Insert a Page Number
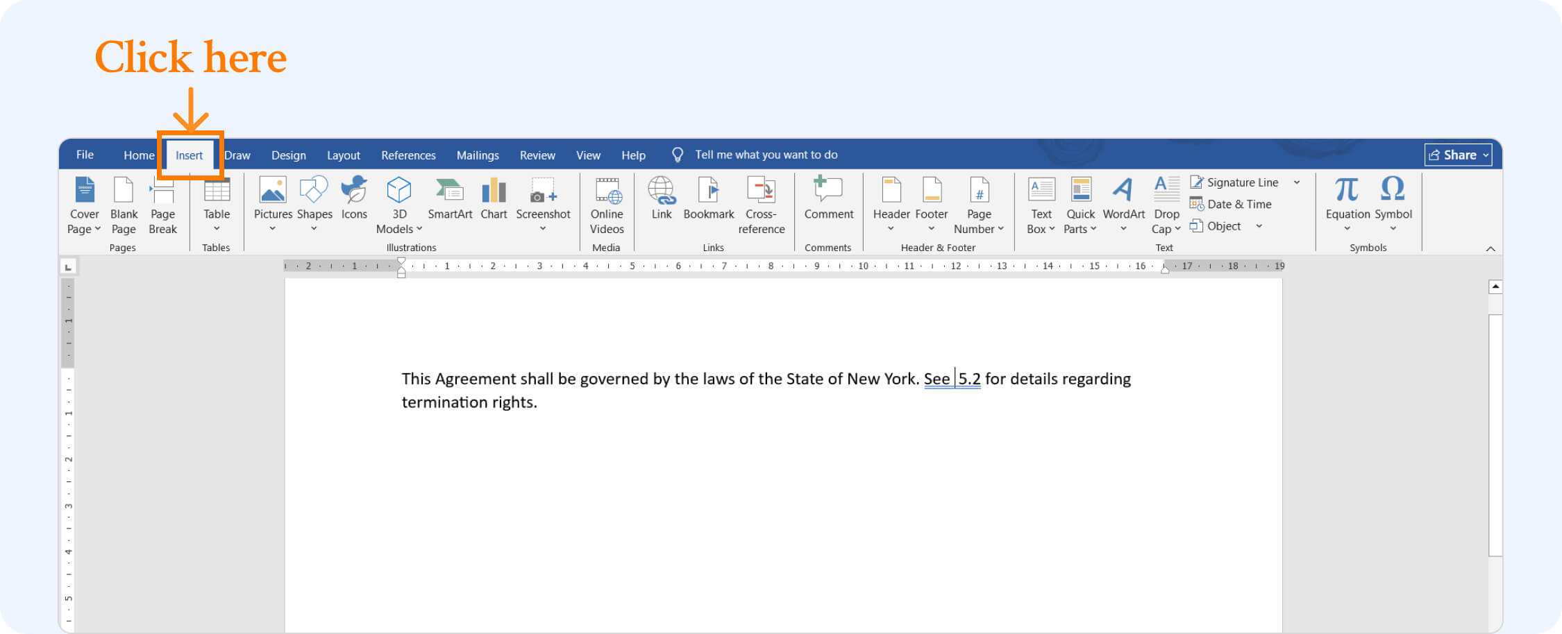 tap(979, 205)
